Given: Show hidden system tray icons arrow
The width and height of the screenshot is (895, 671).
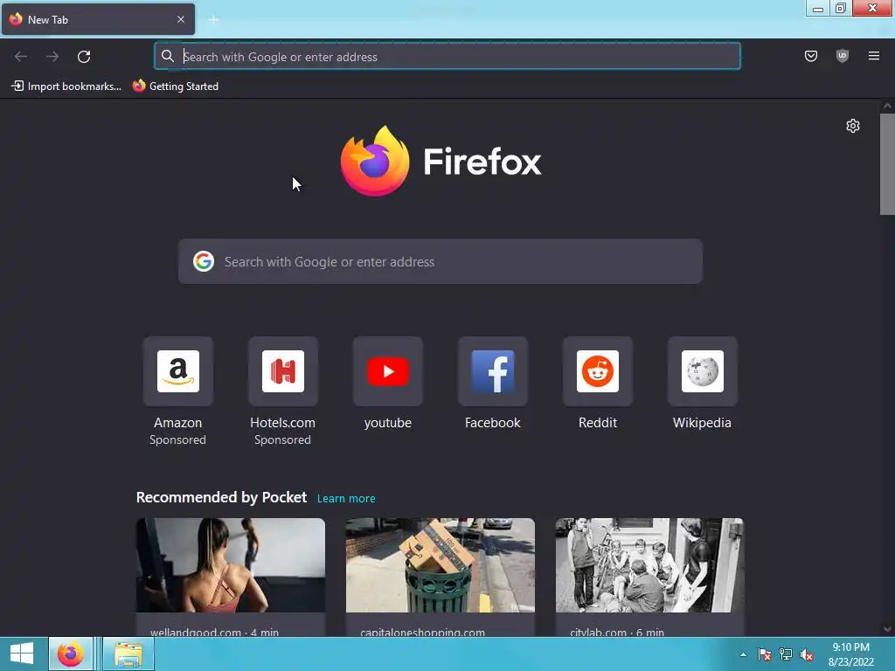Looking at the screenshot, I should (x=743, y=654).
